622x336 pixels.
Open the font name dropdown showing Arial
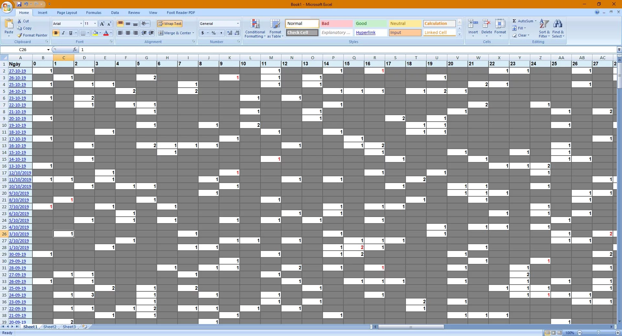(81, 24)
